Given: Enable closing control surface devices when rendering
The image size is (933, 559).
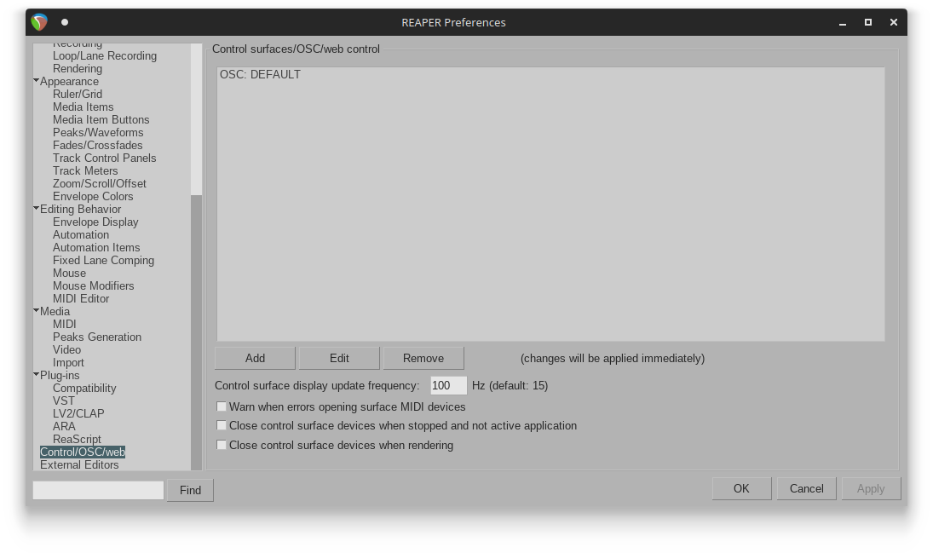Looking at the screenshot, I should (x=222, y=444).
